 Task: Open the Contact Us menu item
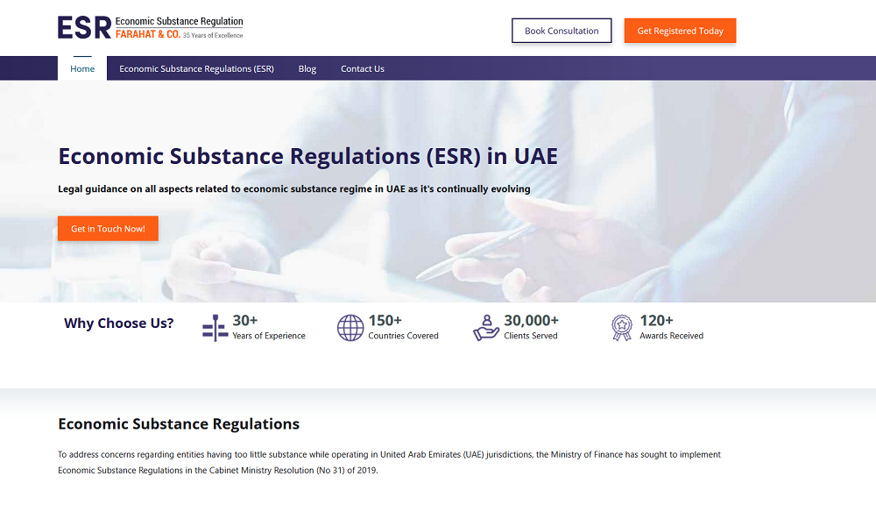point(362,68)
